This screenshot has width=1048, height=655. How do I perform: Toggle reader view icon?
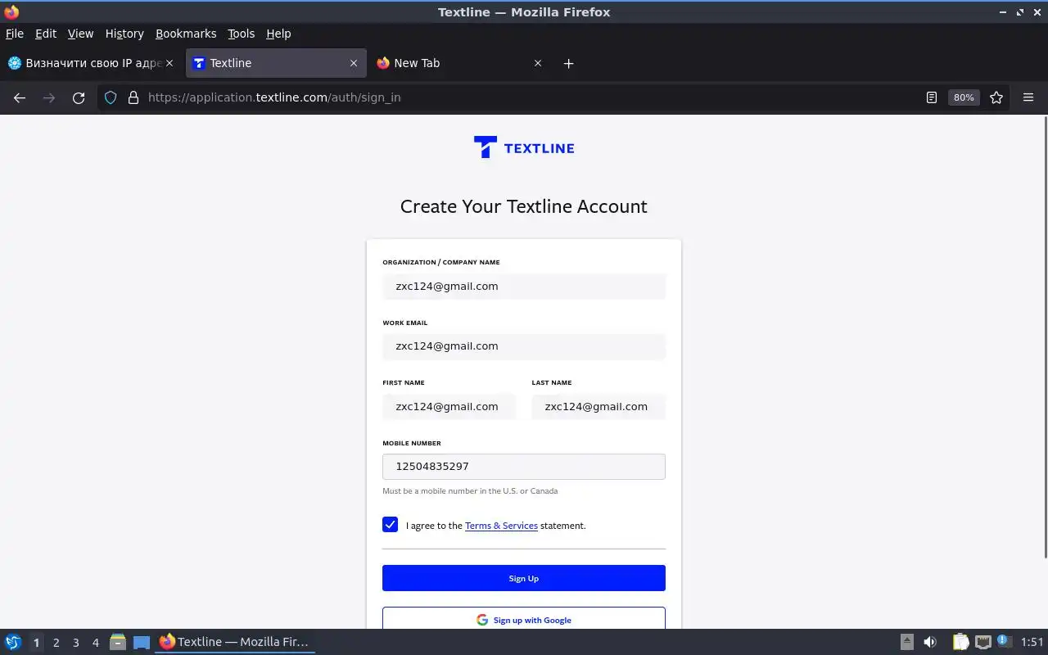tap(932, 97)
